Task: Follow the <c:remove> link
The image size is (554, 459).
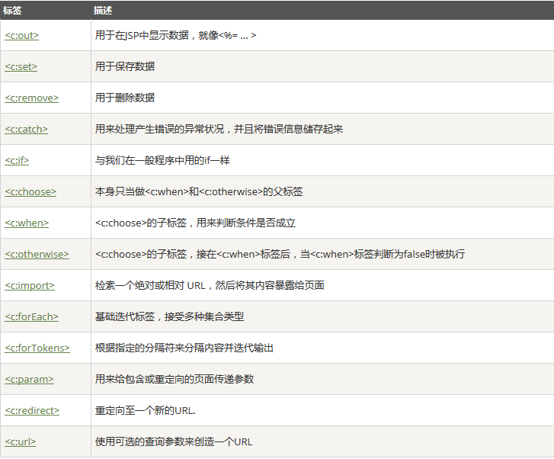Action: (x=32, y=98)
